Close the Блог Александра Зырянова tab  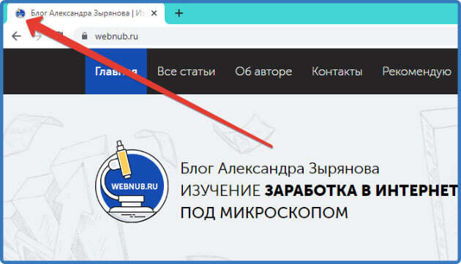point(154,13)
